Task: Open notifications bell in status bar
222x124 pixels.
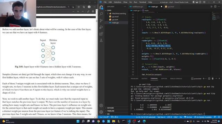Action: 219,117
